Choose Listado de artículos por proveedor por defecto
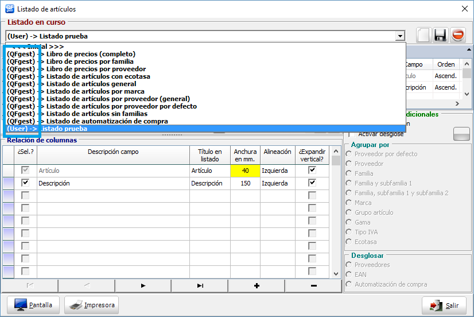The image size is (474, 317). pos(205,106)
